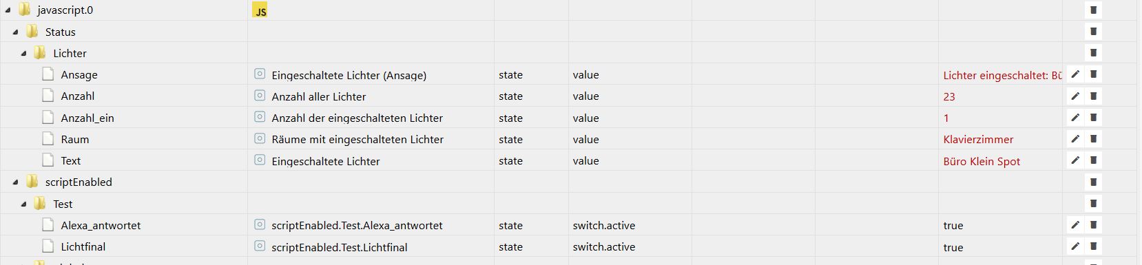Click true value of Alexa_antwortet
This screenshot has height=265, width=1142.
click(953, 225)
